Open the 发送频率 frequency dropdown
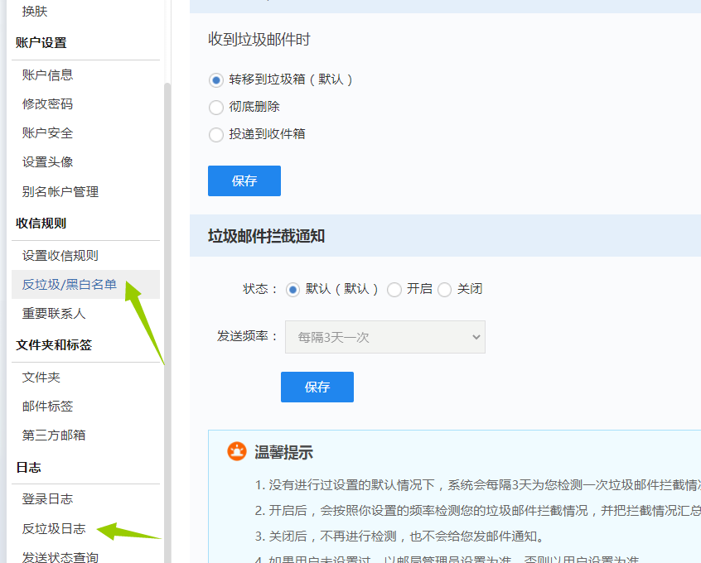This screenshot has width=701, height=563. click(x=385, y=337)
